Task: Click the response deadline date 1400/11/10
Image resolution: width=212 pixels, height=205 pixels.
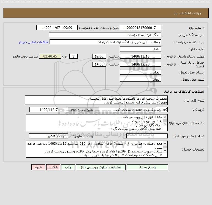Action: point(140,56)
